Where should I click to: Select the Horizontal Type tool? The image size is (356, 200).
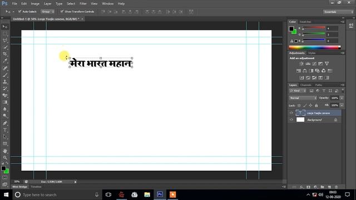[x=5, y=130]
